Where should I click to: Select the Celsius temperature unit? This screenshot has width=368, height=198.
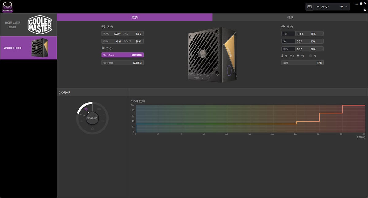[x=298, y=56]
